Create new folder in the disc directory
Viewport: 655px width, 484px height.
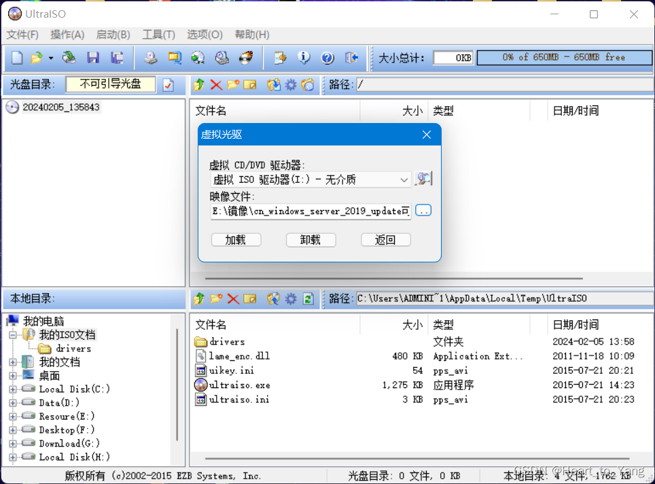[x=233, y=84]
